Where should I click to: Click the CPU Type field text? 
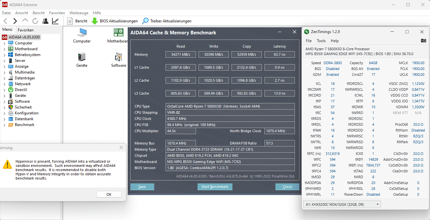coord(230,106)
